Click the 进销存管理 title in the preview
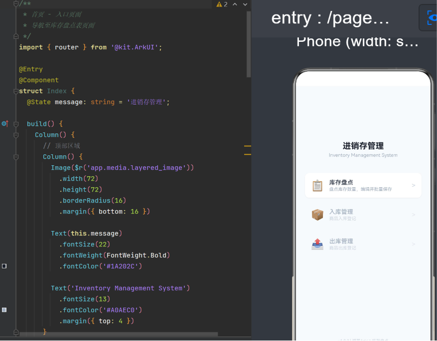The height and width of the screenshot is (341, 437). click(x=363, y=145)
